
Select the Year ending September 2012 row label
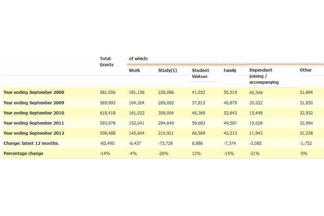(x=34, y=133)
